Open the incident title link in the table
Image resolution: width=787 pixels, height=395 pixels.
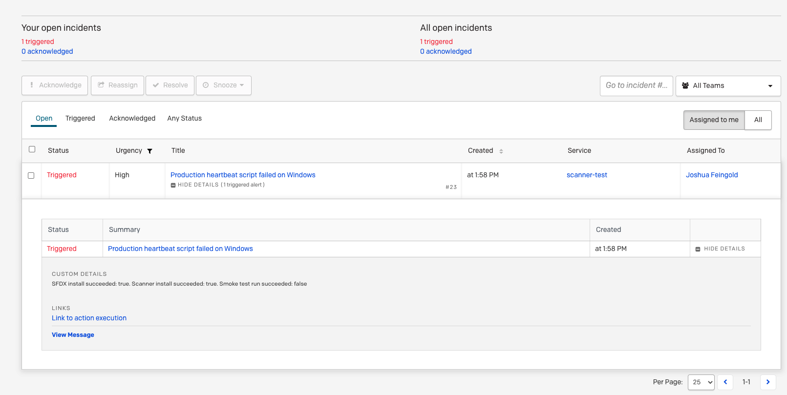[x=243, y=175]
